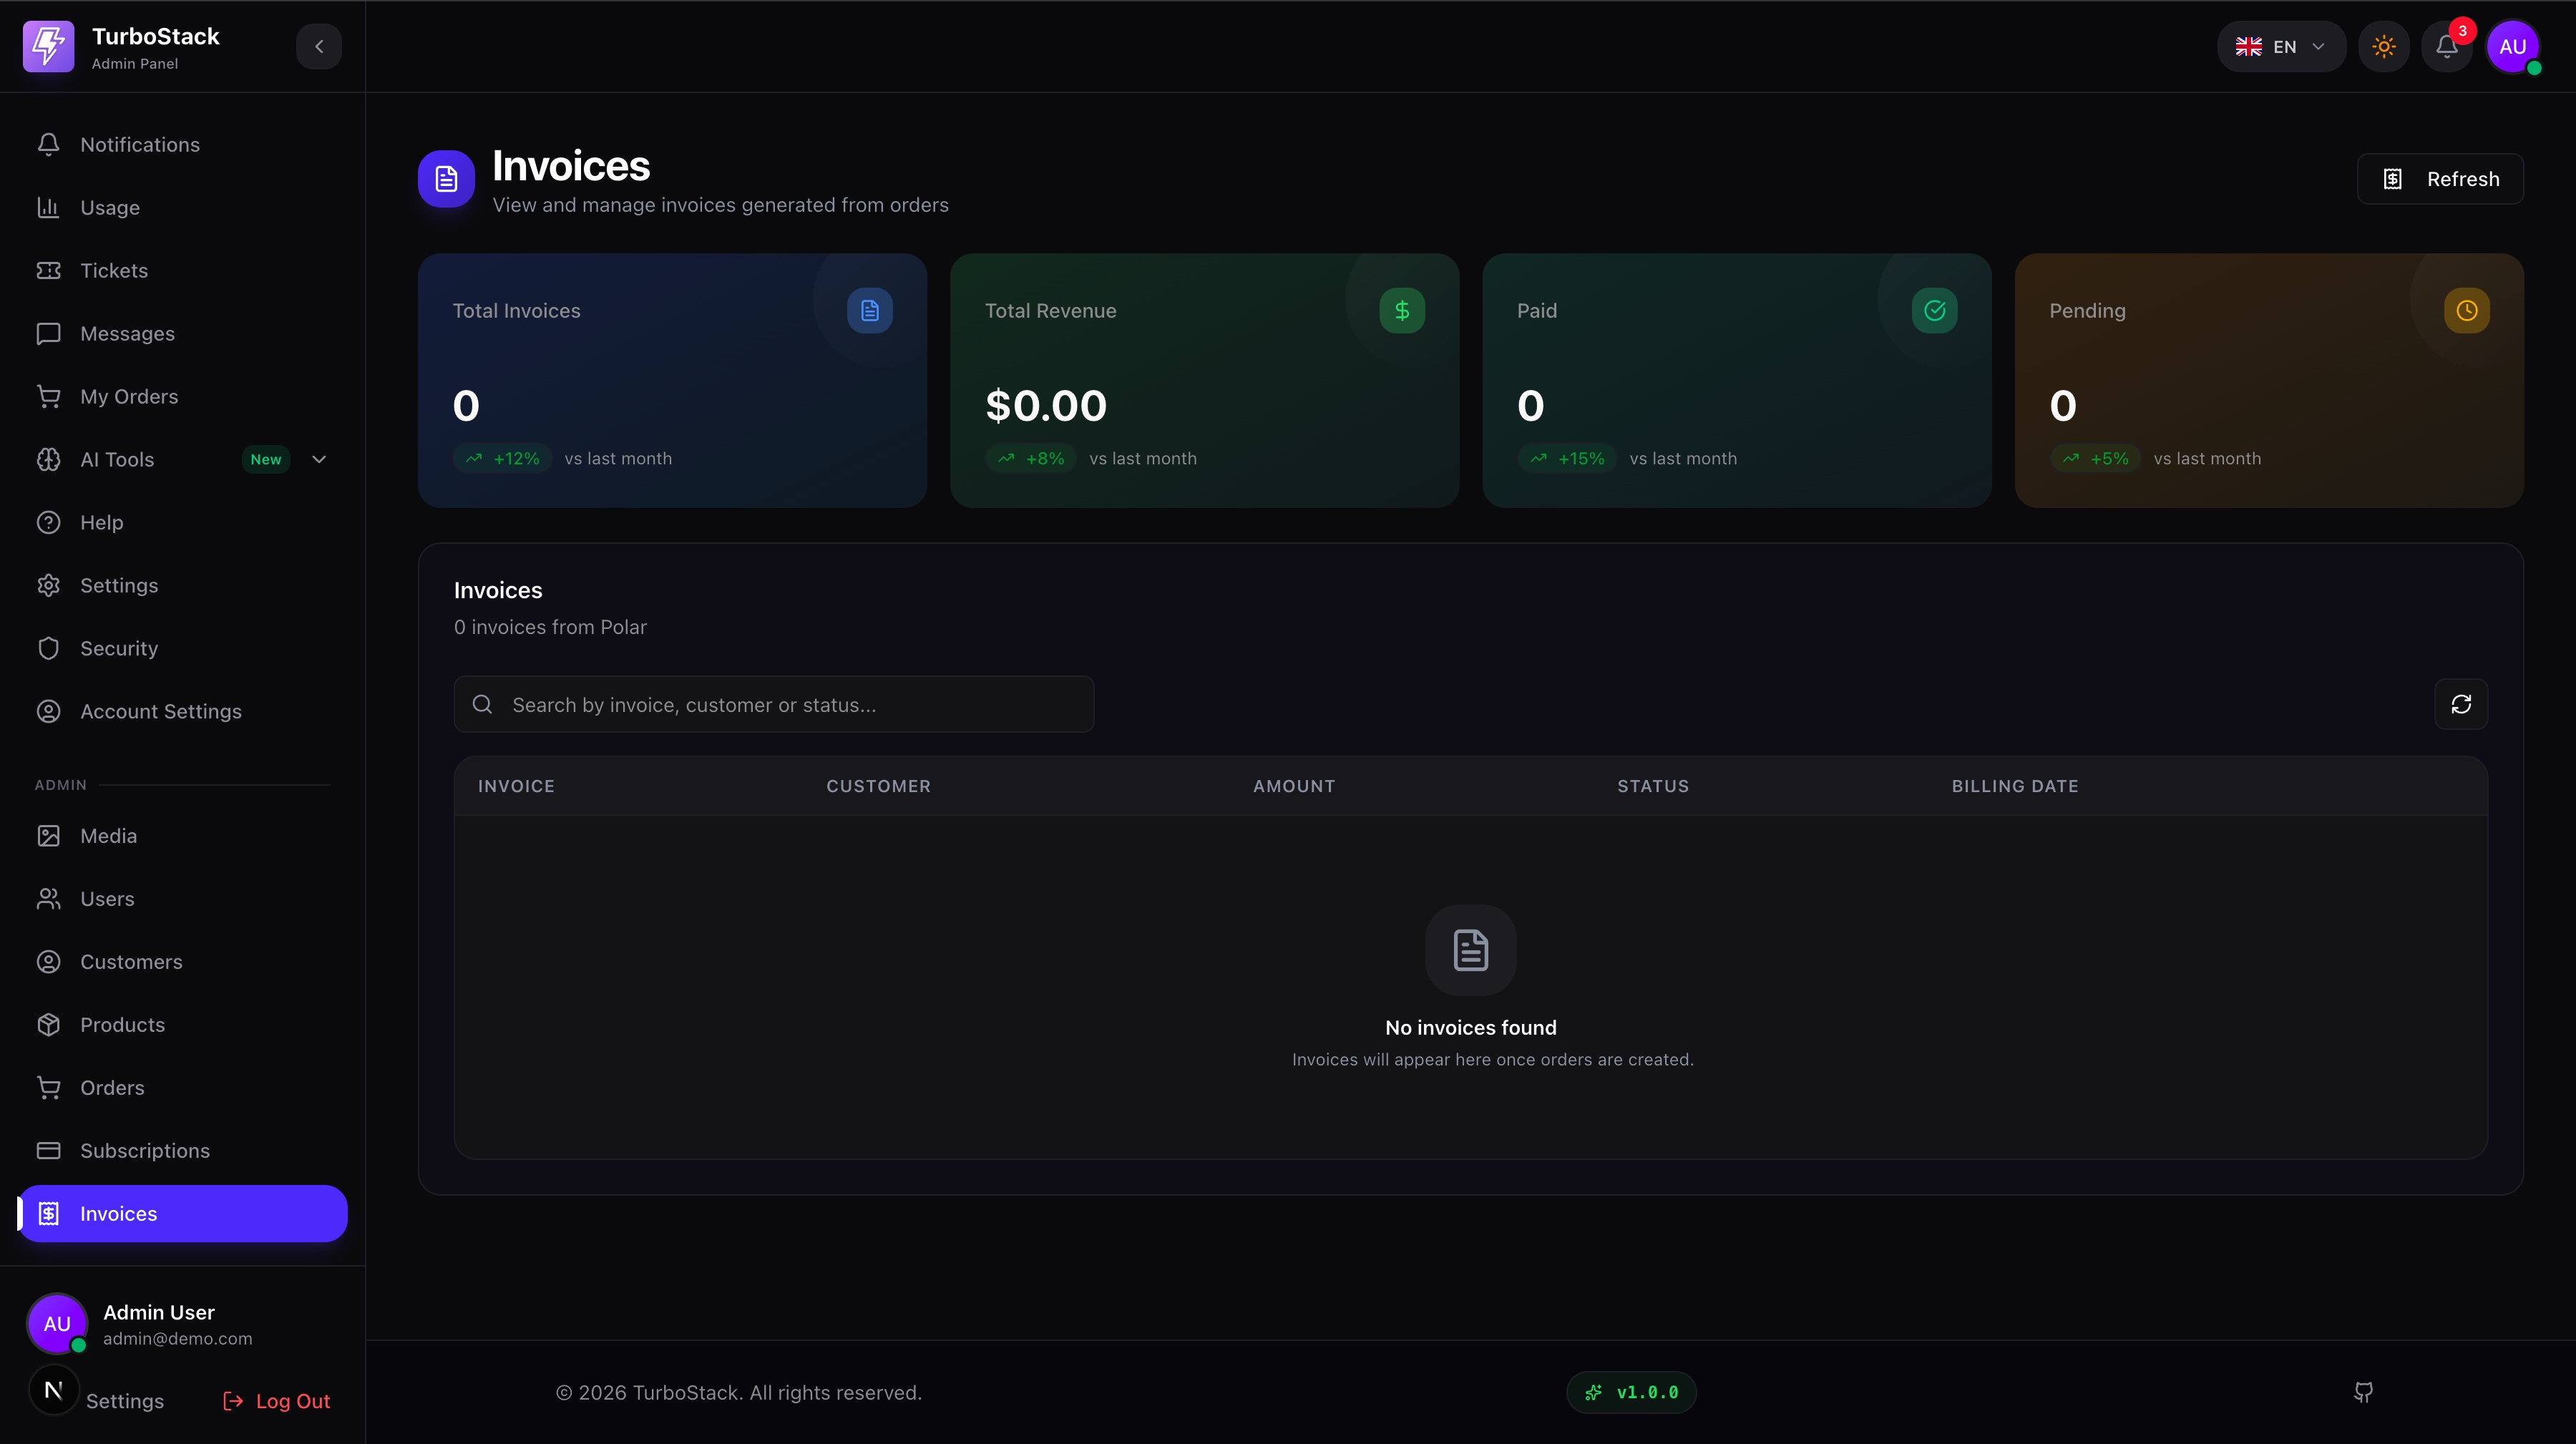The height and width of the screenshot is (1444, 2576).
Task: Open the notifications bell in the header
Action: [2446, 47]
